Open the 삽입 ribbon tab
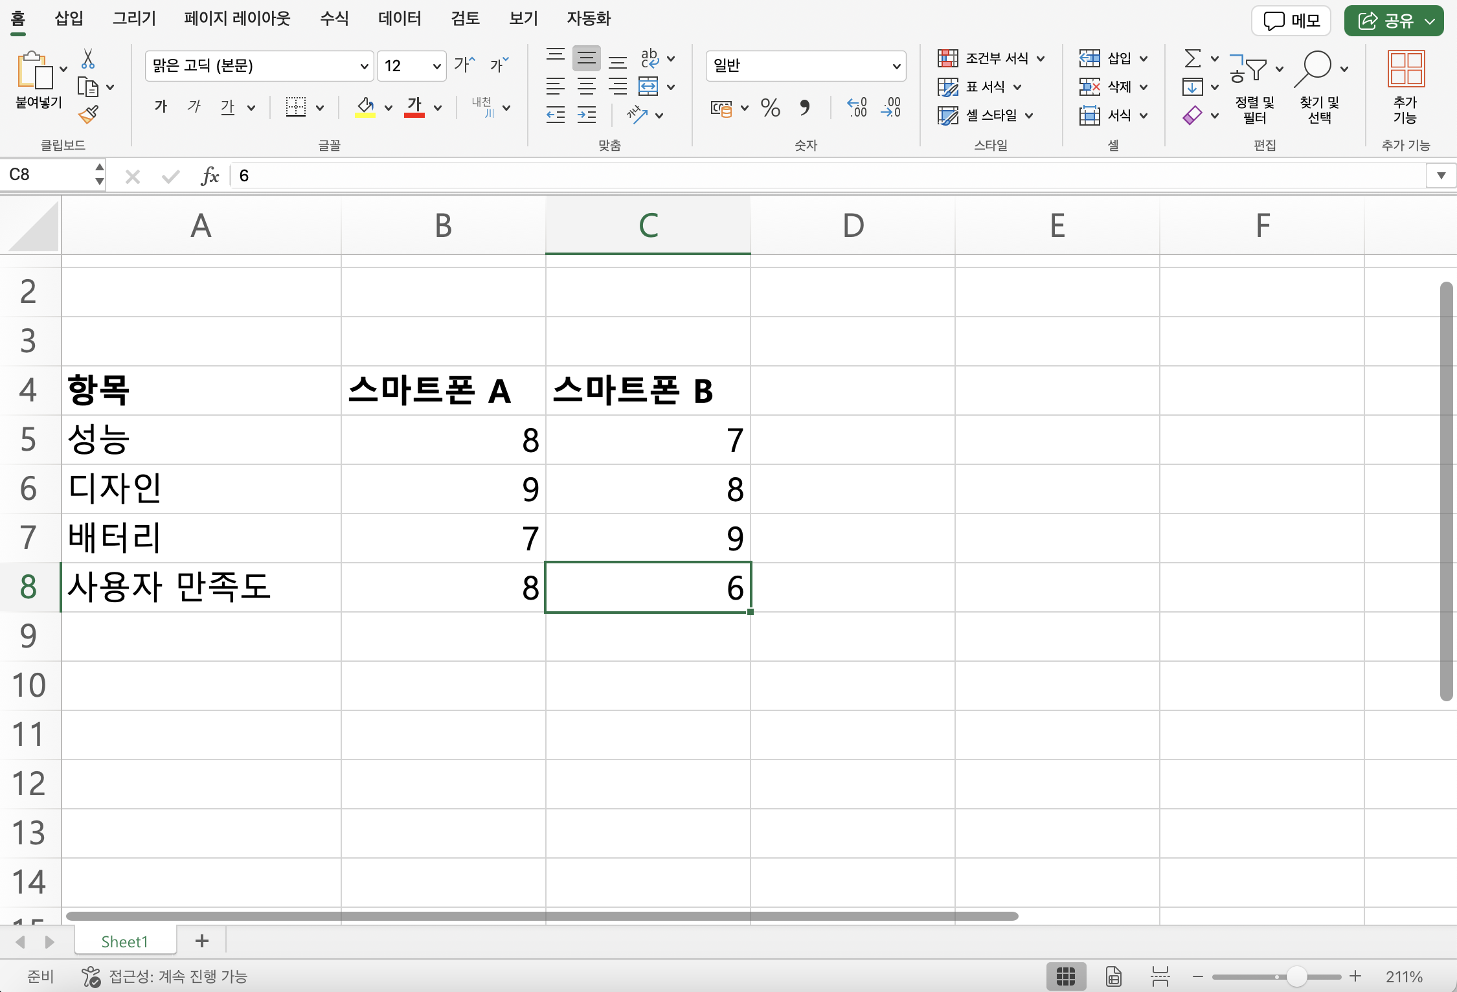The image size is (1457, 992). point(69,18)
